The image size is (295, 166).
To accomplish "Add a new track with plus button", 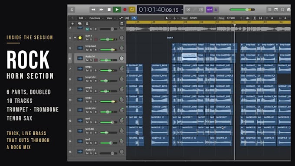I will [x=72, y=23].
